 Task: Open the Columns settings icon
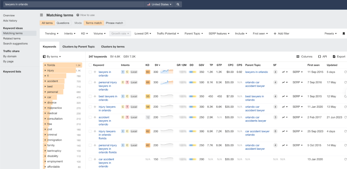[298, 57]
